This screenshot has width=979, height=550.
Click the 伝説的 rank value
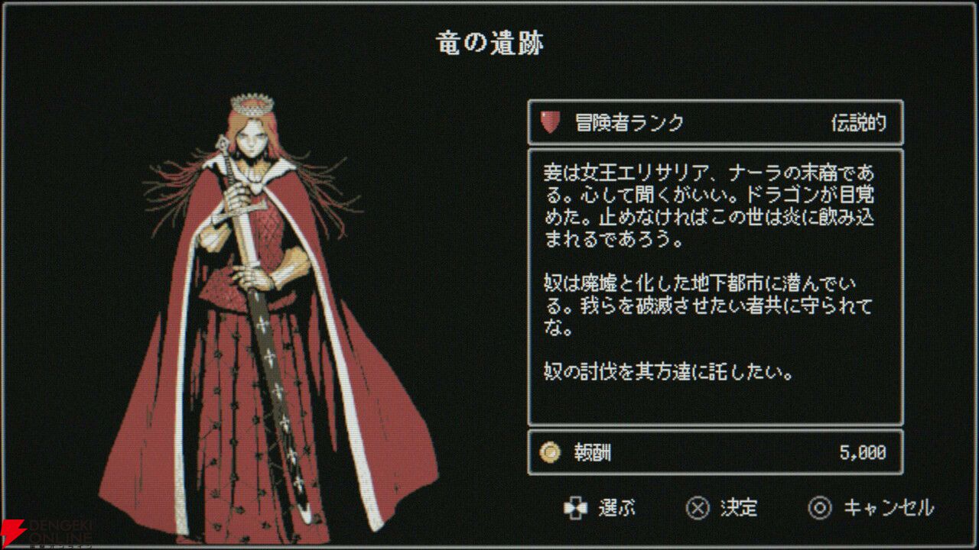pyautogui.click(x=859, y=123)
